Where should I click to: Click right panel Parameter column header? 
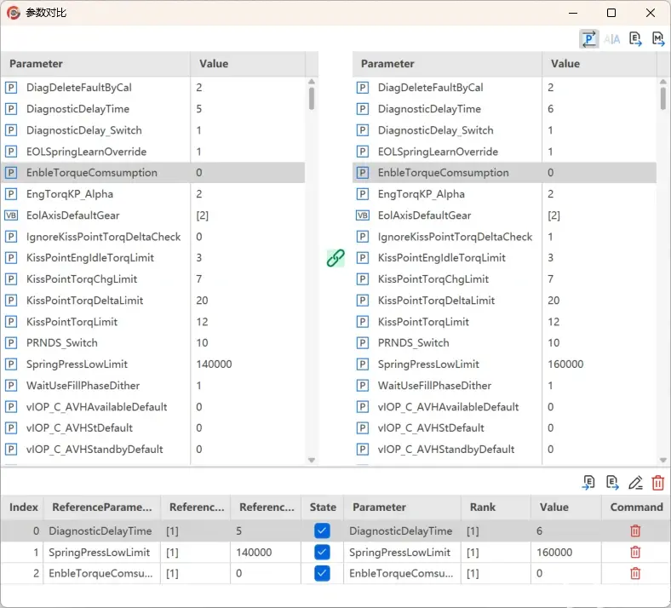pyautogui.click(x=447, y=64)
